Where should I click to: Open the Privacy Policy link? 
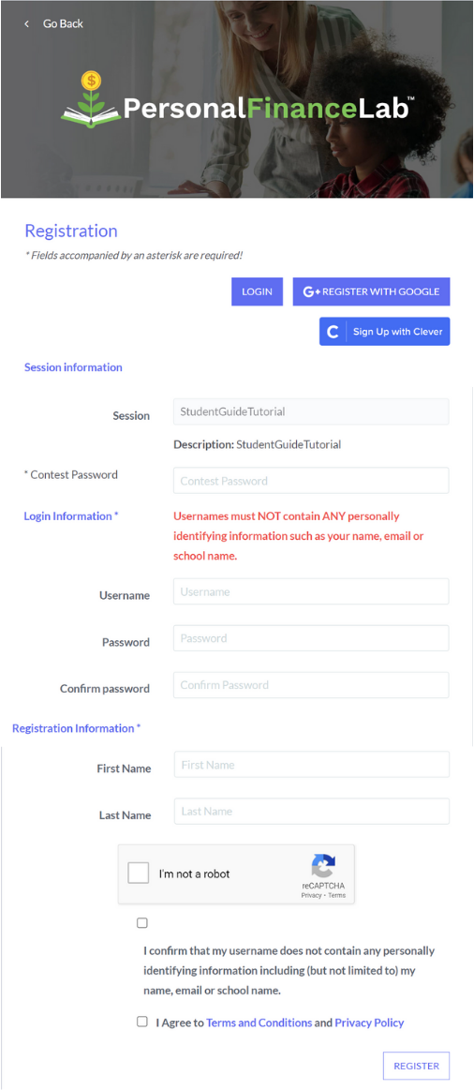[x=369, y=1023]
